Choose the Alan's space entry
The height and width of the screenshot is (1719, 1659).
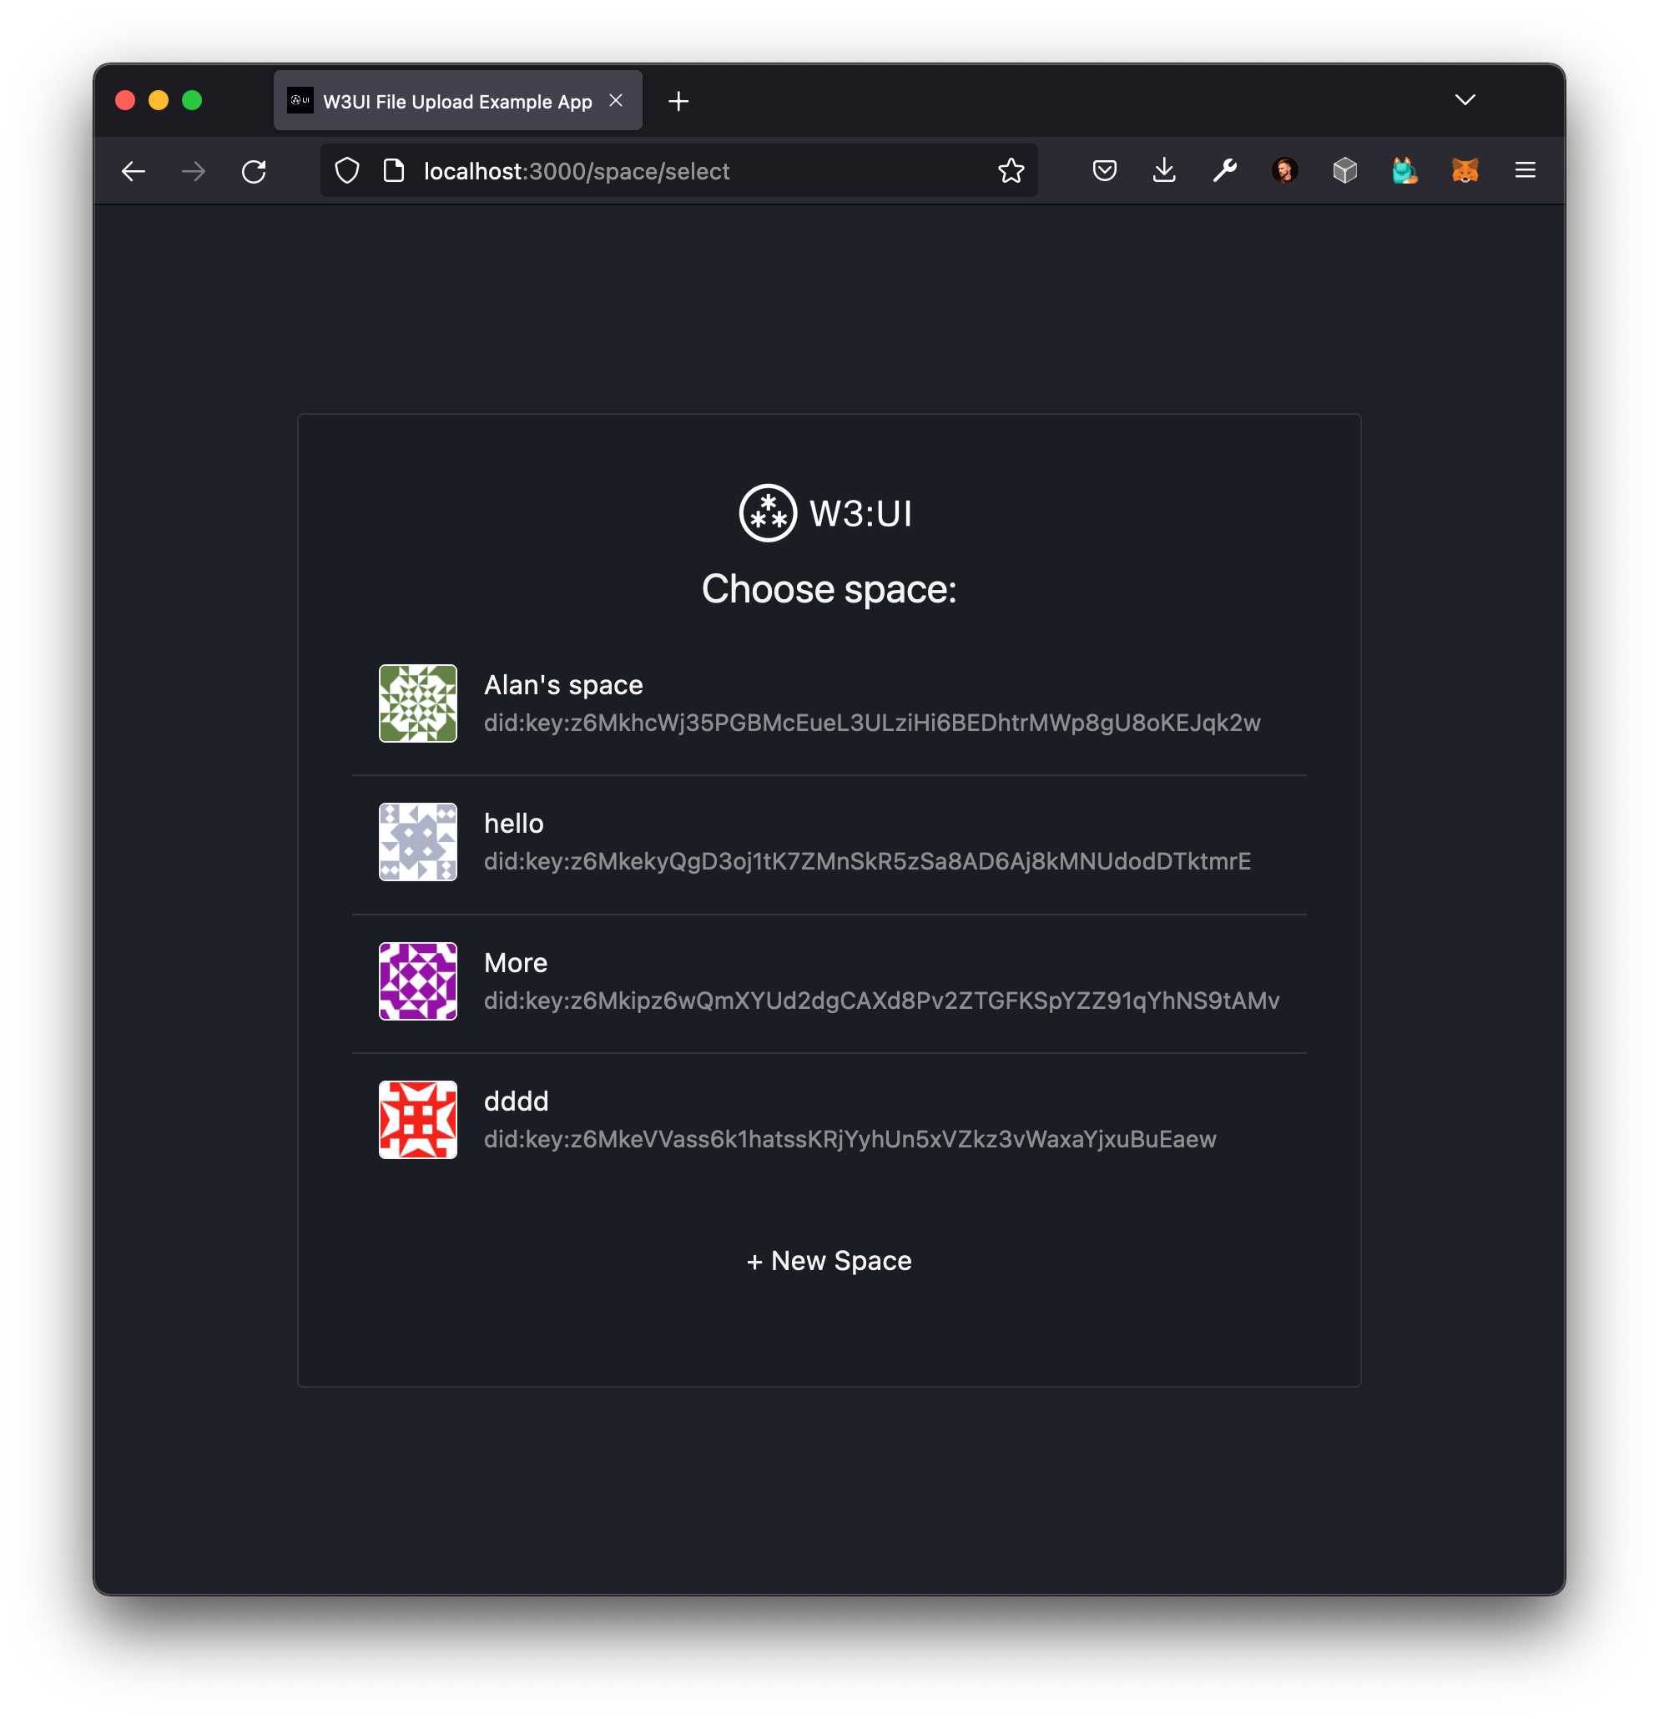(x=829, y=703)
